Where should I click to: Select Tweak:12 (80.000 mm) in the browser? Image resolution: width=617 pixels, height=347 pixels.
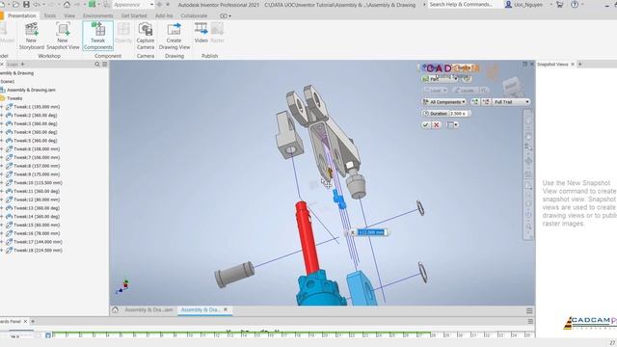tap(37, 200)
